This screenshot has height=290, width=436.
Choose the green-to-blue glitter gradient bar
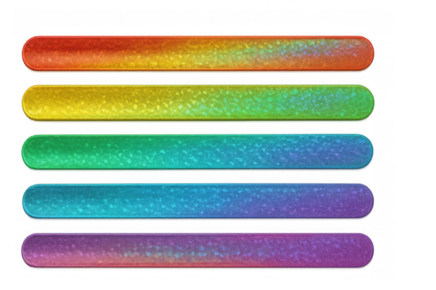198,151
